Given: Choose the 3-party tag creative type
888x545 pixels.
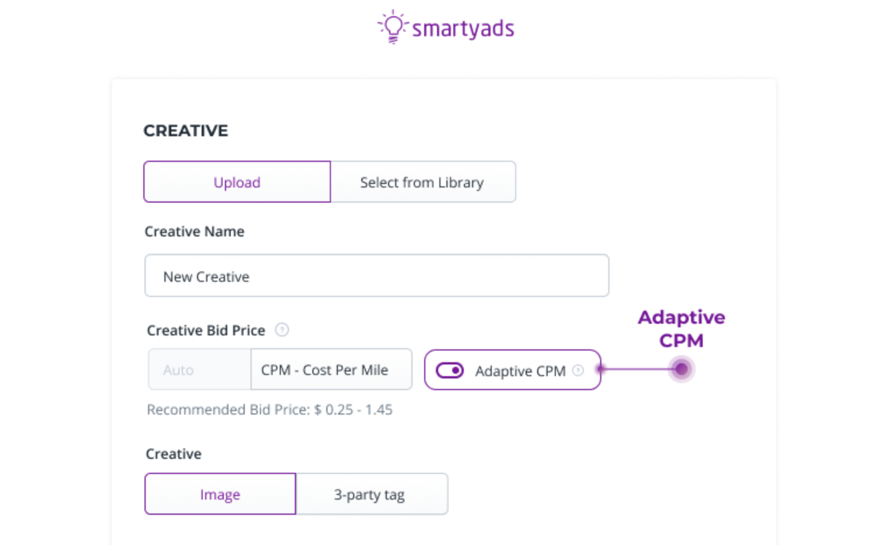Looking at the screenshot, I should click(x=369, y=494).
